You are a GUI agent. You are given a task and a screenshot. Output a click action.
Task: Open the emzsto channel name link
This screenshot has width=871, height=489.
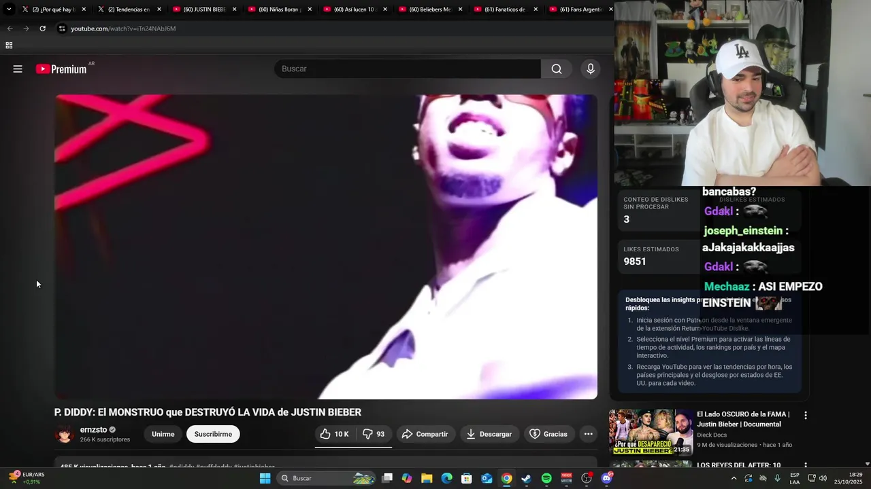pos(93,430)
